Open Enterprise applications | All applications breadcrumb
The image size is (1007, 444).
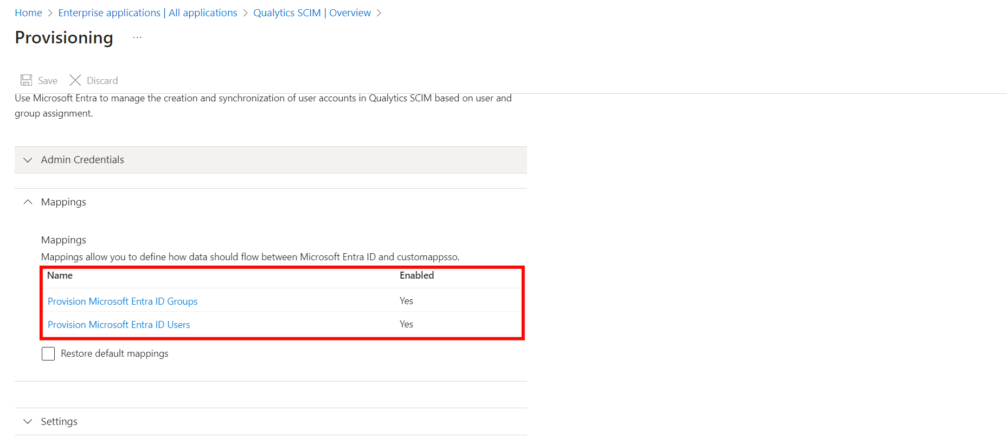[x=147, y=12]
